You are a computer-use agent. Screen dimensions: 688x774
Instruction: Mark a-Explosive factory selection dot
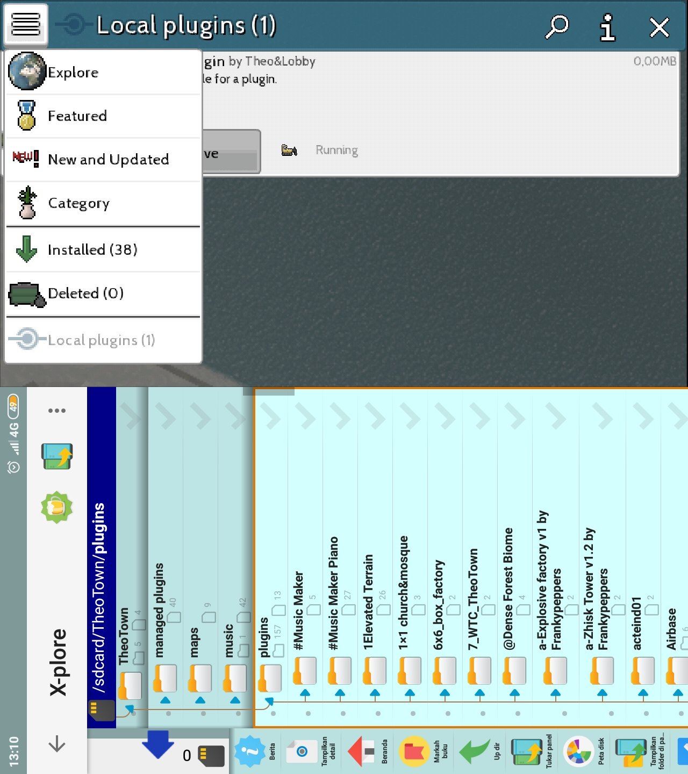pyautogui.click(x=565, y=714)
